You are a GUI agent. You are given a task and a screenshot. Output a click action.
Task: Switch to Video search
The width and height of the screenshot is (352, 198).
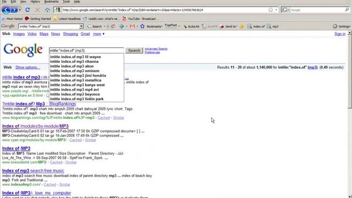32,34
